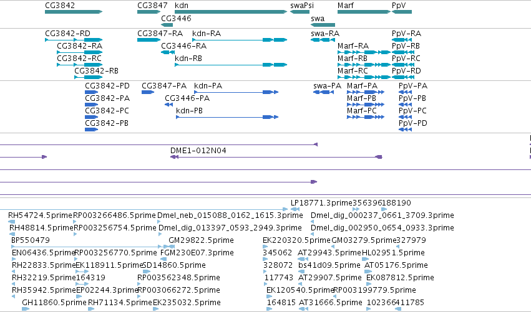Select transcript PpV-RA
This screenshot has height=312, width=531.
click(402, 40)
